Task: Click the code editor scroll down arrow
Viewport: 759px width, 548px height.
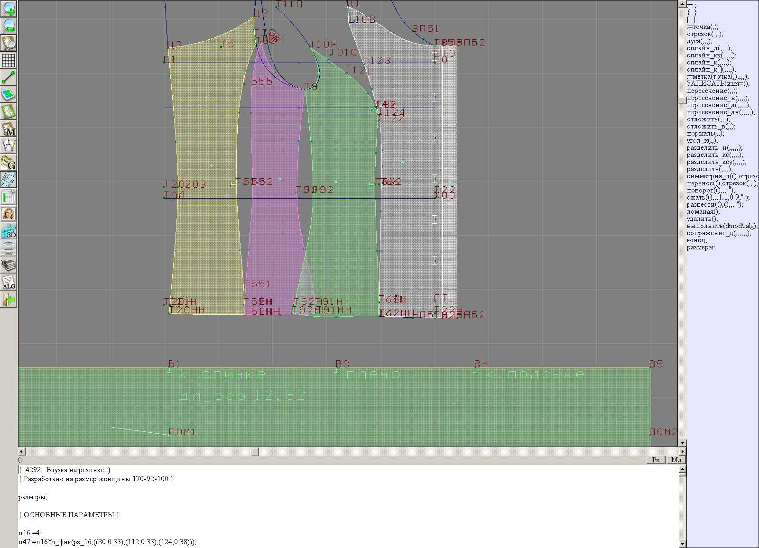Action: coord(683,544)
